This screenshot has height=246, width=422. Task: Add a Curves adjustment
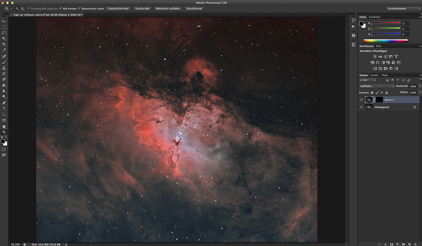[x=385, y=56]
